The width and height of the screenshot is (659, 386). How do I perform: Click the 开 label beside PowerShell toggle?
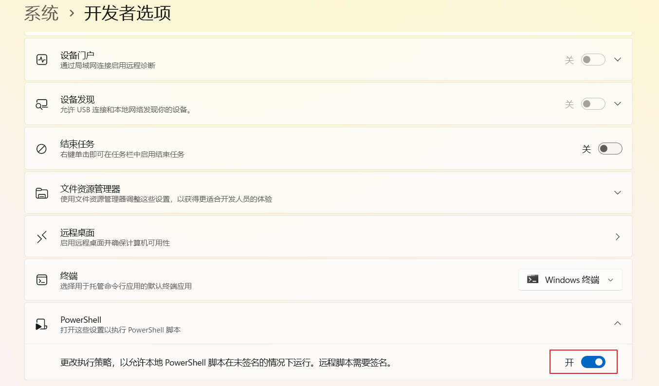pos(569,362)
